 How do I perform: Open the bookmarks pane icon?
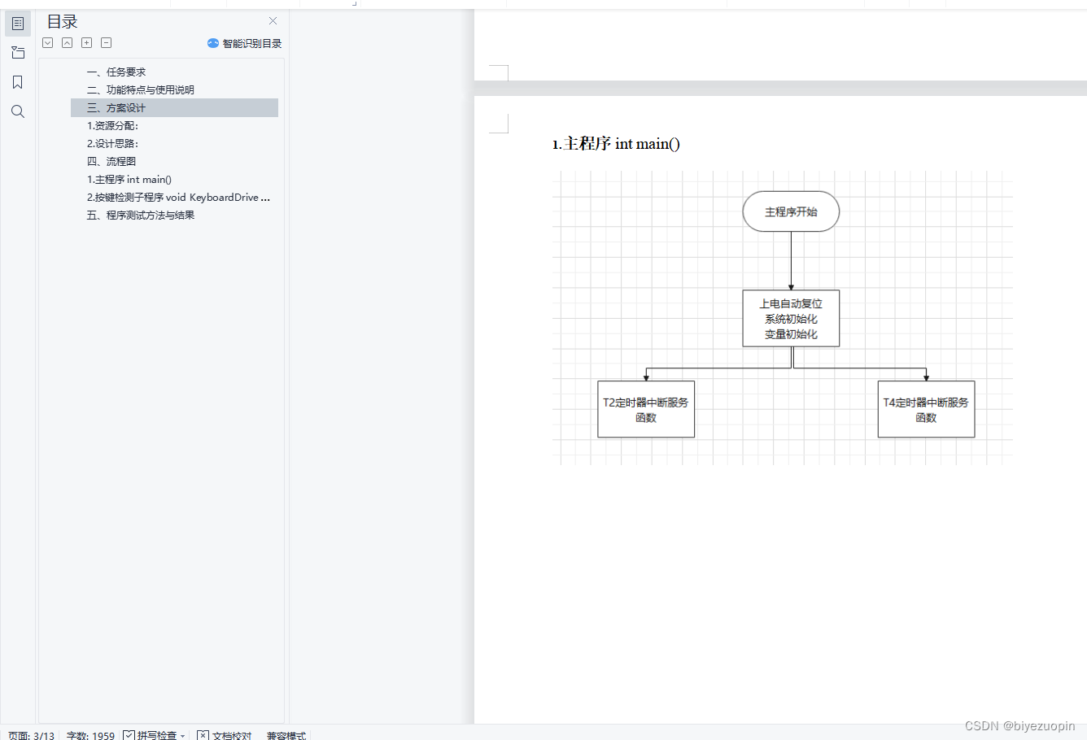18,82
